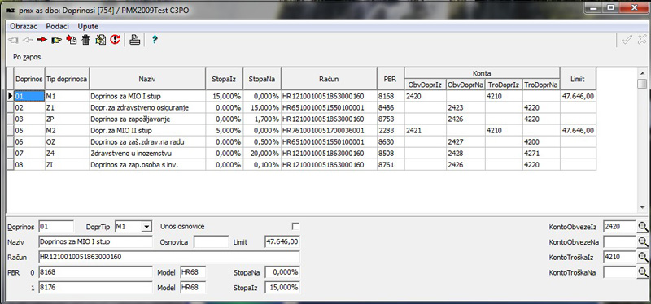Click cell '20,000%' in StopaNa column
This screenshot has height=304, width=651.
(x=262, y=154)
